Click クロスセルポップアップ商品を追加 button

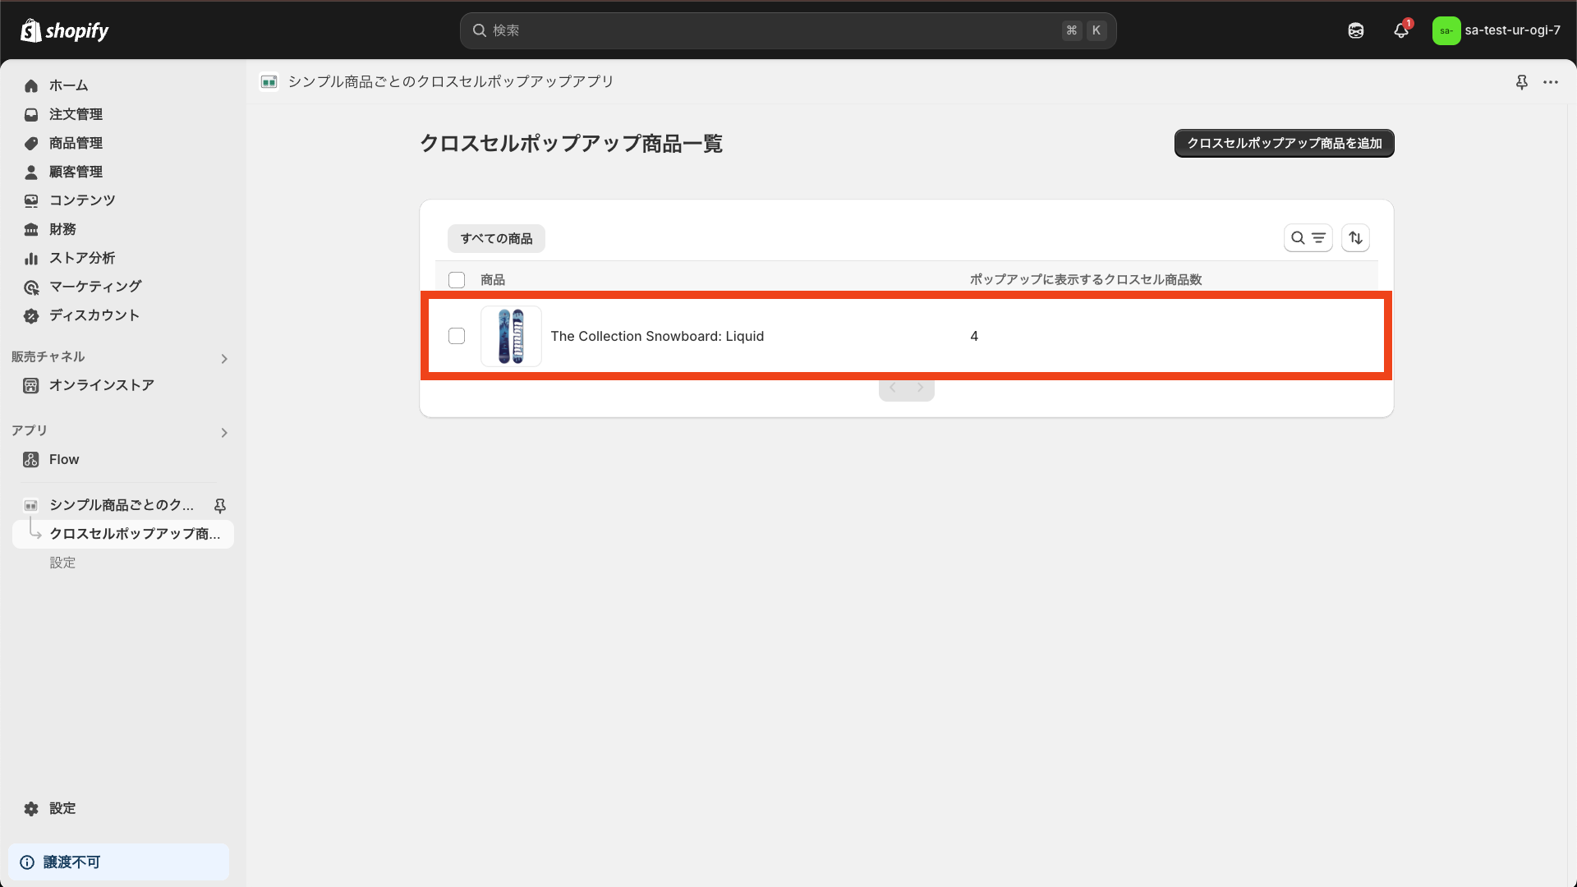(1284, 143)
